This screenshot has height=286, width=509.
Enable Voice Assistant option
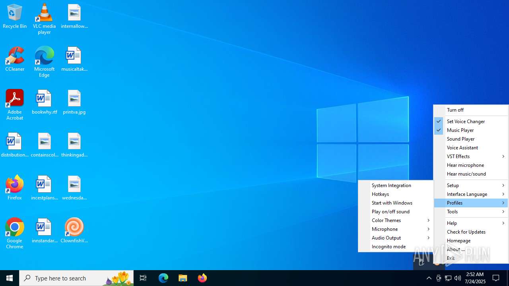point(471,148)
